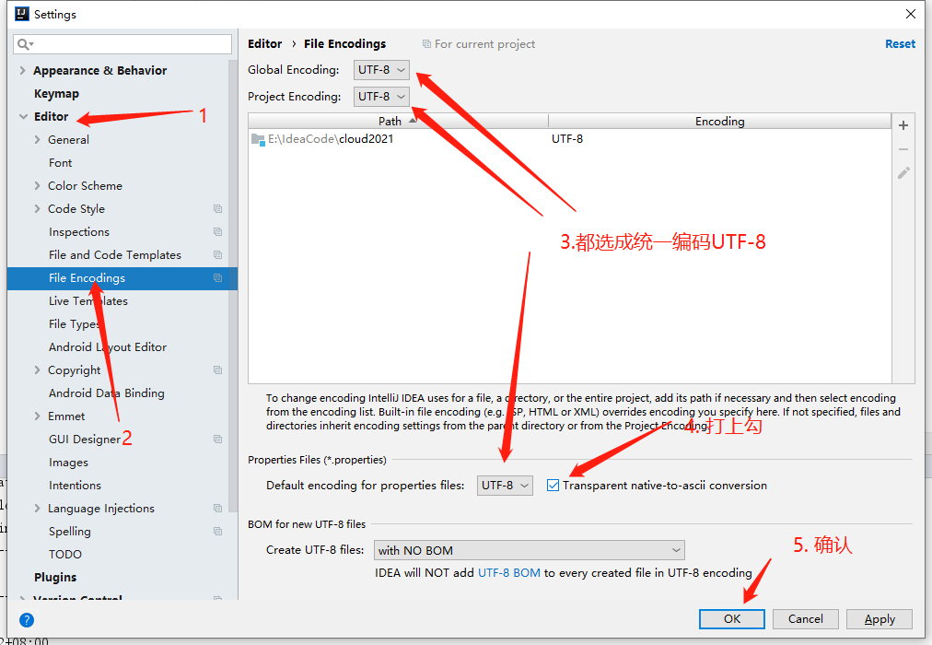This screenshot has width=932, height=645.
Task: Open Spelling settings page
Action: [x=70, y=532]
